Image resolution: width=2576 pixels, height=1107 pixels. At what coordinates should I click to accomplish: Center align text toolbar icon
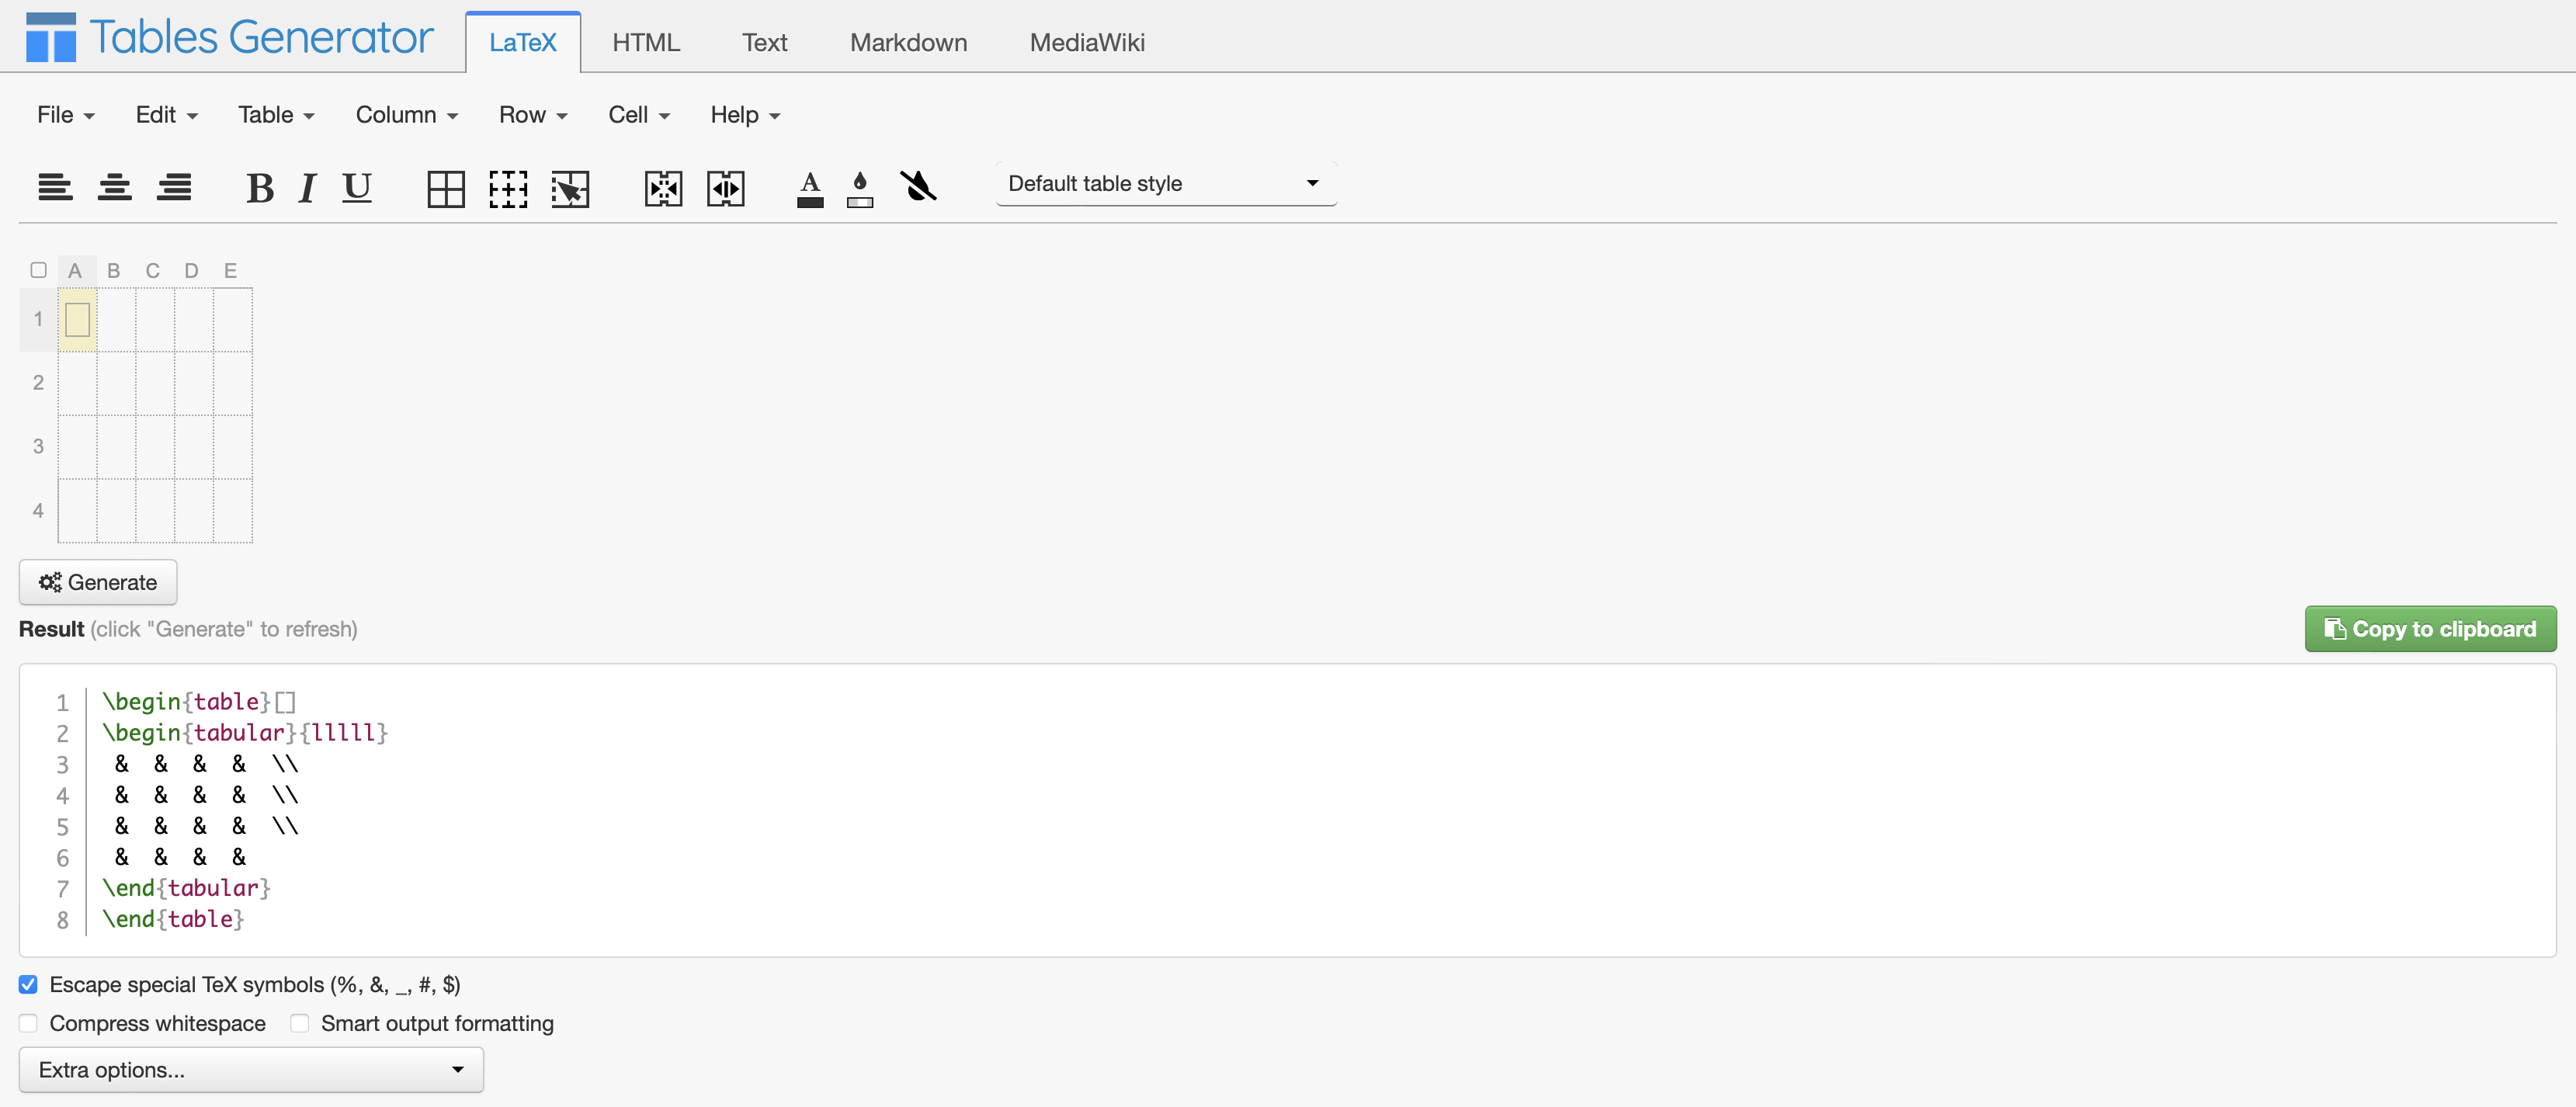click(x=115, y=187)
